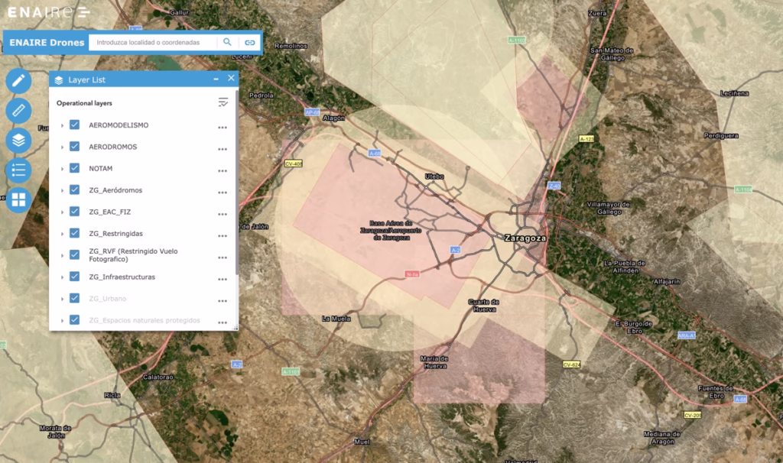Minimize the Layer List panel
The width and height of the screenshot is (783, 463).
[216, 79]
